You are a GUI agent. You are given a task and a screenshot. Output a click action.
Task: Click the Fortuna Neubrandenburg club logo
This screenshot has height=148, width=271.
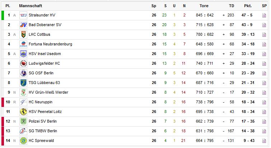[x=23, y=44]
